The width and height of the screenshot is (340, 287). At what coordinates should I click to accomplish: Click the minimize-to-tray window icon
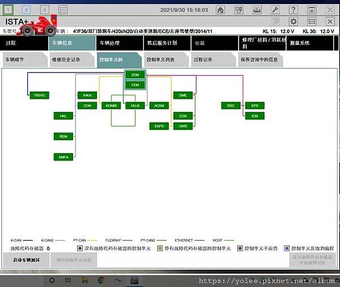coord(312,10)
